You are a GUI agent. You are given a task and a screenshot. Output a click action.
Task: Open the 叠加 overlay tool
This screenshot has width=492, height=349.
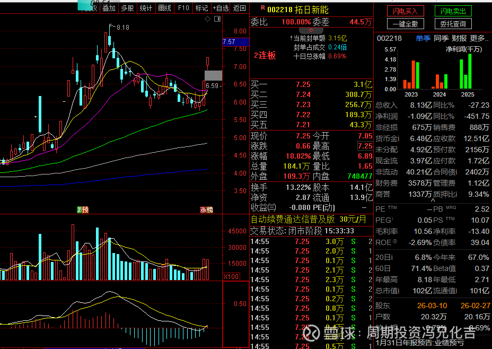[109, 8]
